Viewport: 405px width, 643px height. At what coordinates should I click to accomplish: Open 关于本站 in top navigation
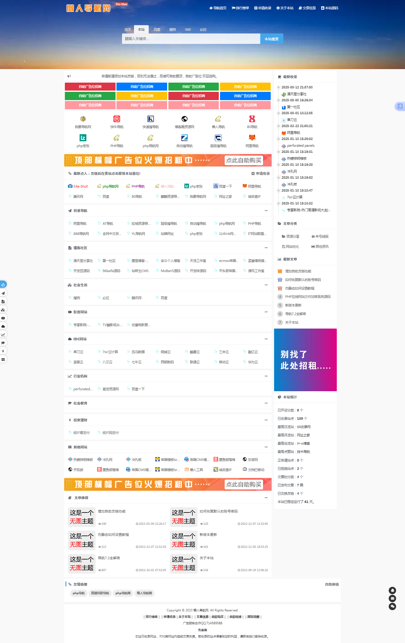[285, 8]
